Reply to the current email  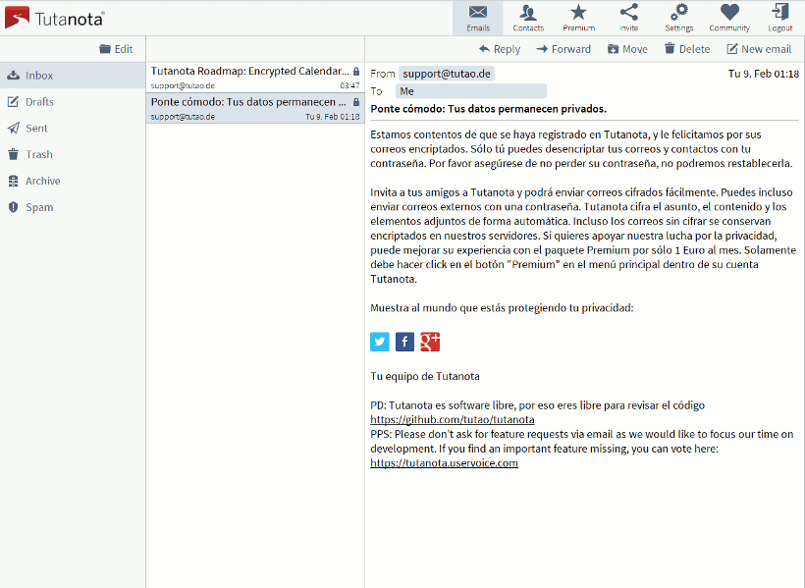coord(500,48)
